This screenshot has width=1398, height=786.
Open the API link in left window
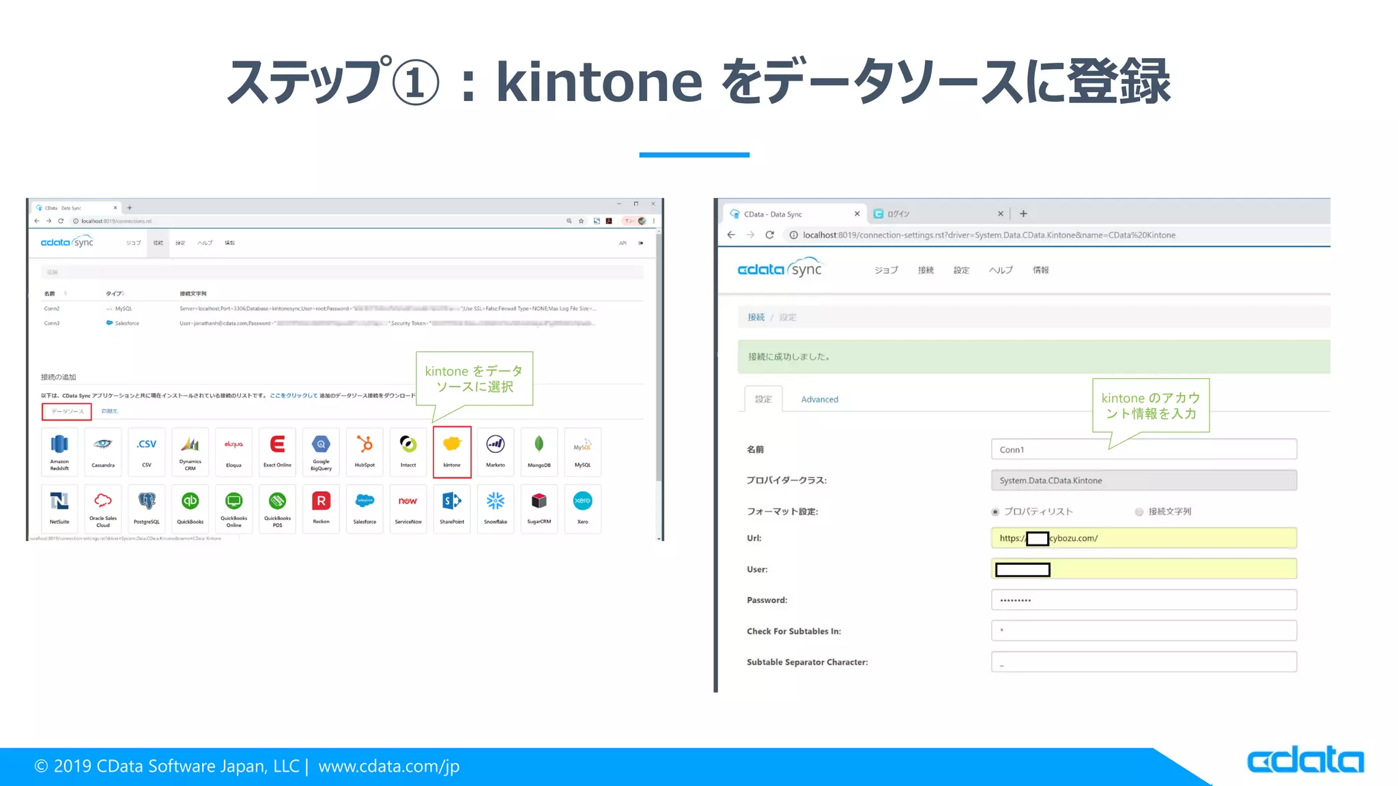tap(623, 243)
